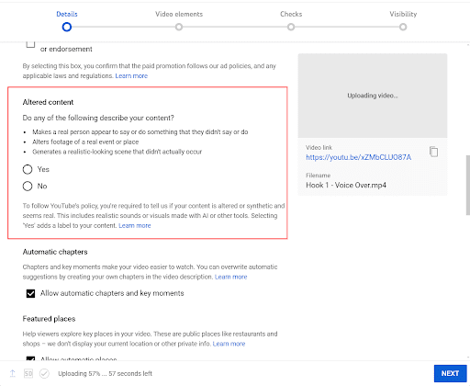Viewport: 470px width, 386px height.
Task: Open the youtu.be video link
Action: (358, 157)
